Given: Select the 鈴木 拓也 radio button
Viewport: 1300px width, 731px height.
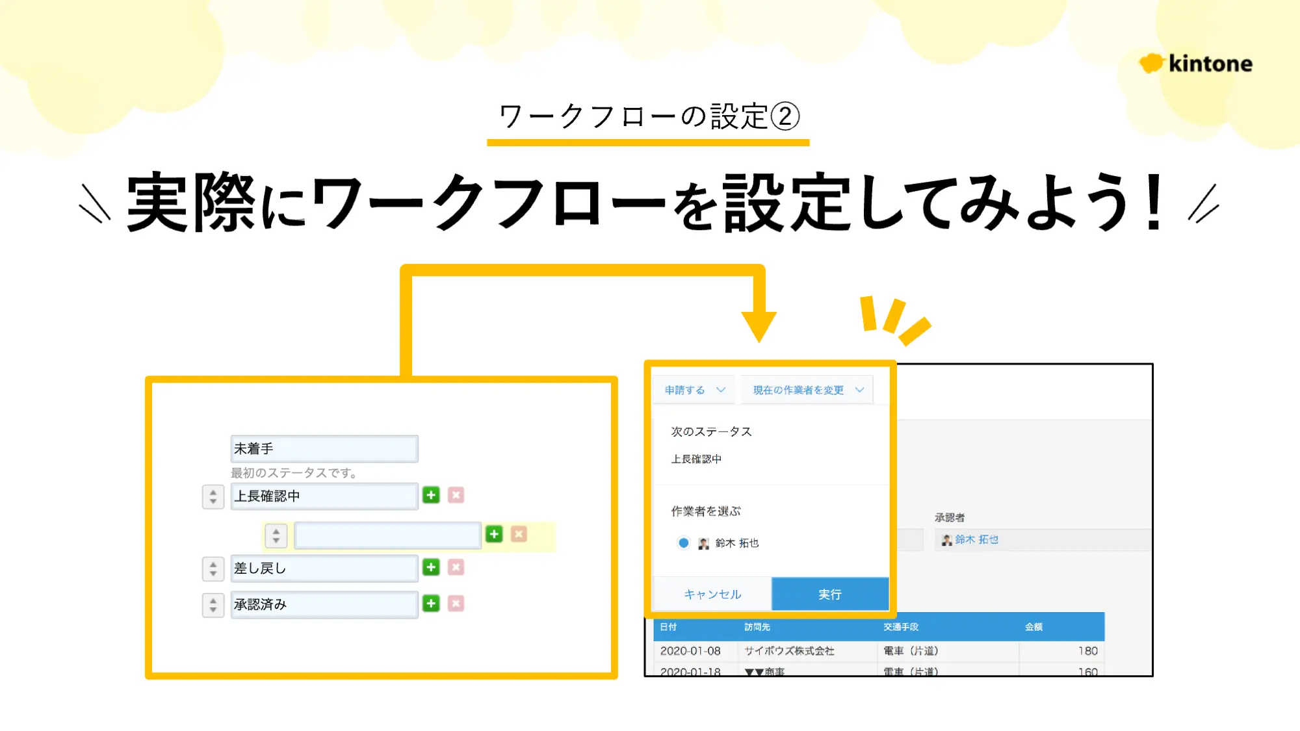Looking at the screenshot, I should [x=683, y=543].
